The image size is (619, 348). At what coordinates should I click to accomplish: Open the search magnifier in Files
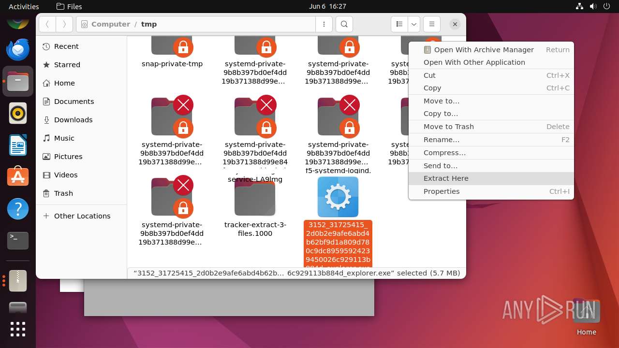(x=344, y=24)
